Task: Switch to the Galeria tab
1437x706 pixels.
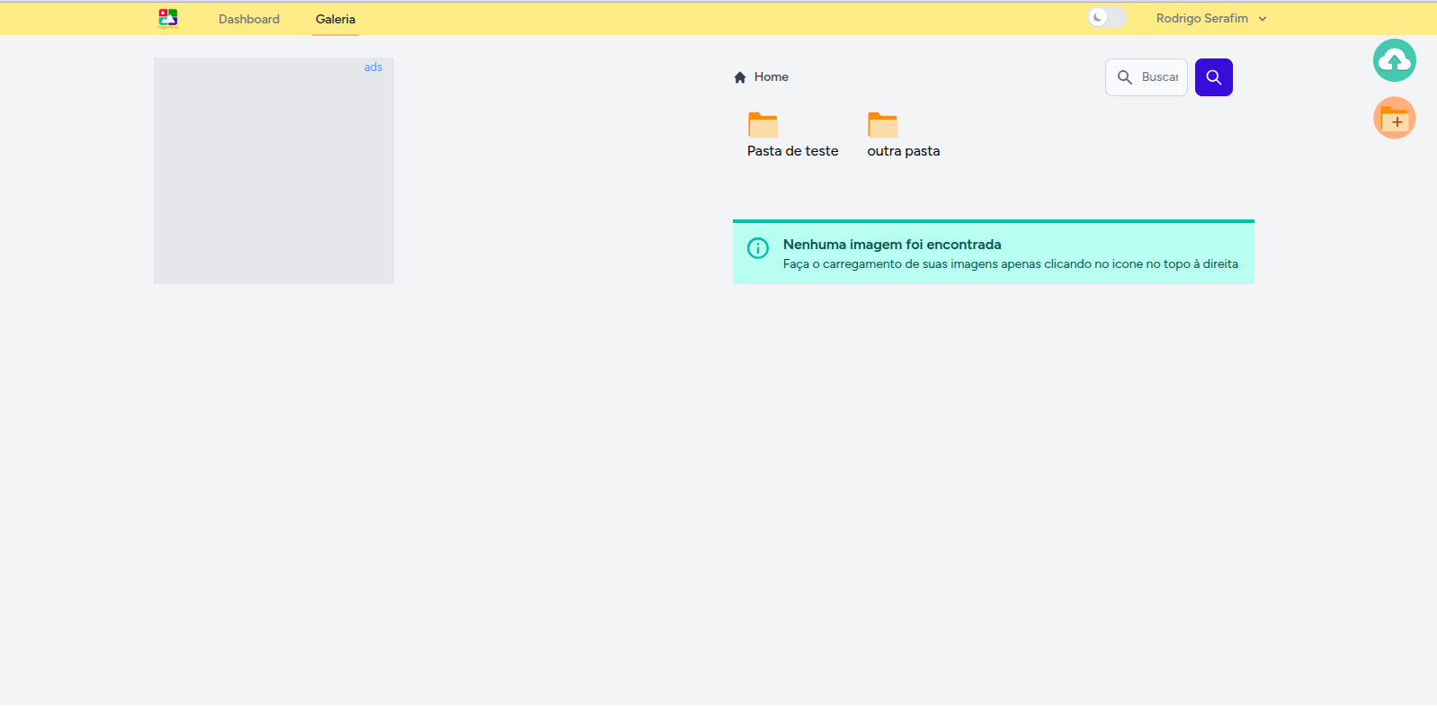Action: coord(335,19)
